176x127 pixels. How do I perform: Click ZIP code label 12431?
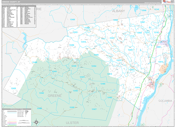tap(112, 38)
